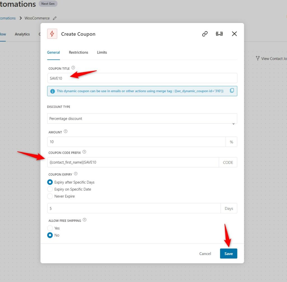
Task: Click the View Contact Journey branch icon
Action: coord(258,58)
